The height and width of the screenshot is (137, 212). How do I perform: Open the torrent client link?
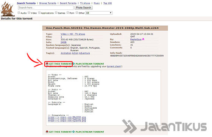click(114, 66)
